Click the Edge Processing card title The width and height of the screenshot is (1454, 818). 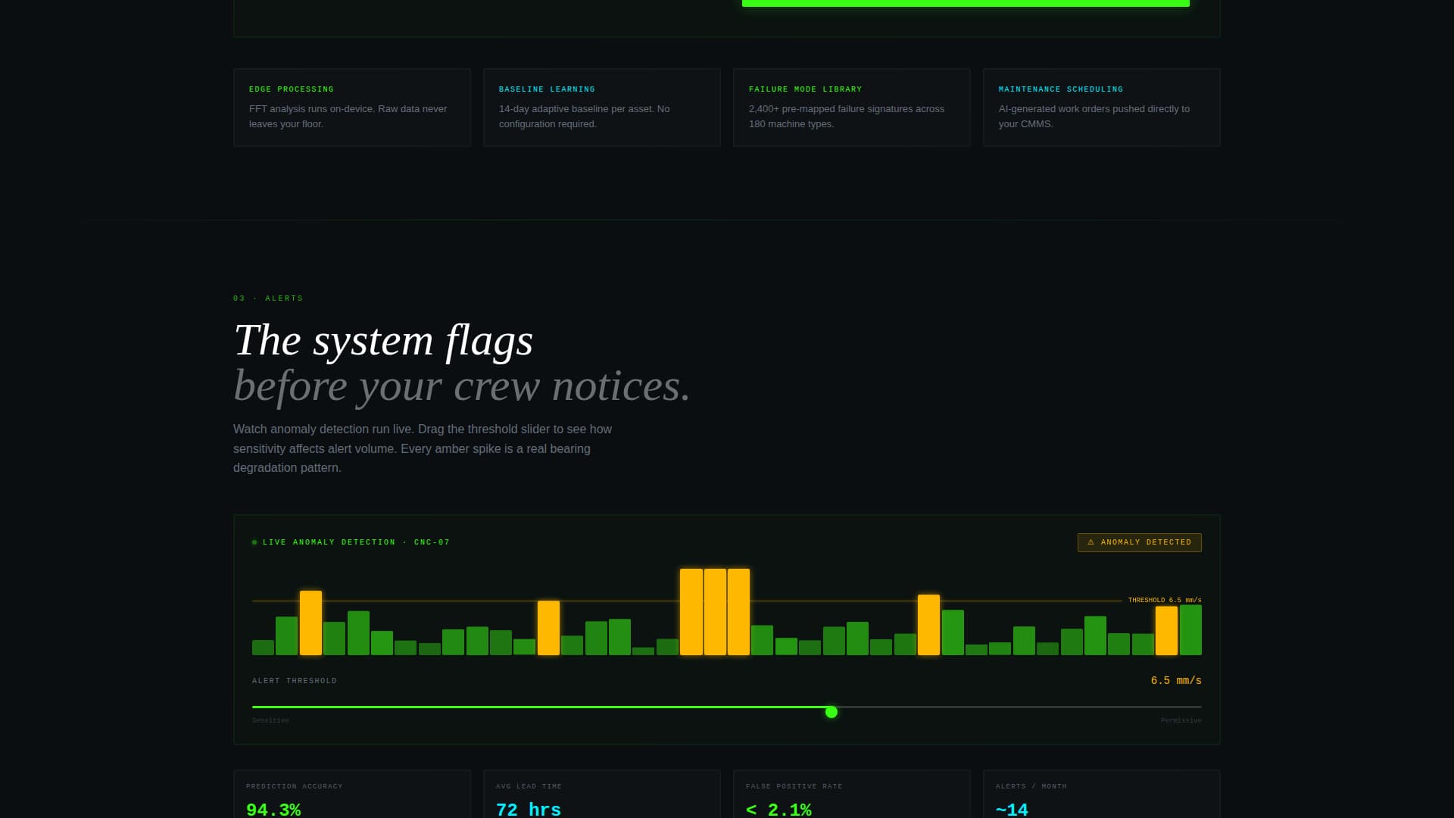point(291,89)
